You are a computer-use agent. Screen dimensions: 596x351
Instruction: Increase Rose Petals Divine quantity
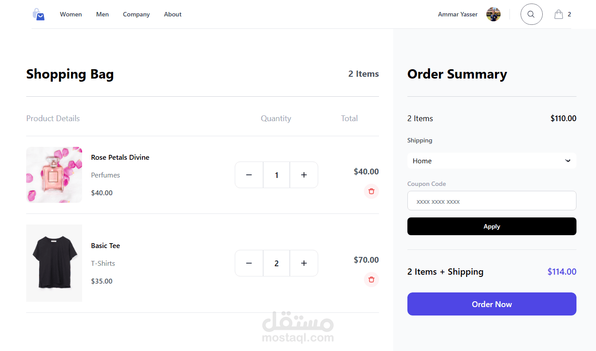304,175
